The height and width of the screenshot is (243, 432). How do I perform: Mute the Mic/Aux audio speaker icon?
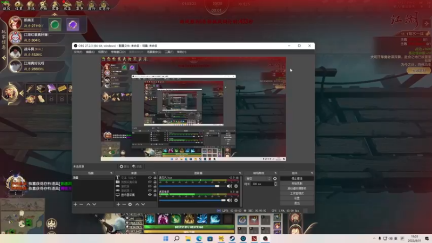(x=229, y=186)
